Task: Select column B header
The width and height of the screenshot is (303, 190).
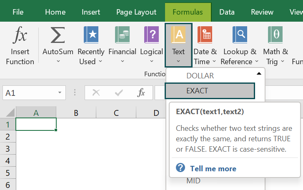Action: [x=76, y=113]
